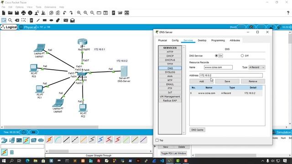The image size is (292, 164).
Task: Choose the Draw Line tool
Action: [38, 20]
